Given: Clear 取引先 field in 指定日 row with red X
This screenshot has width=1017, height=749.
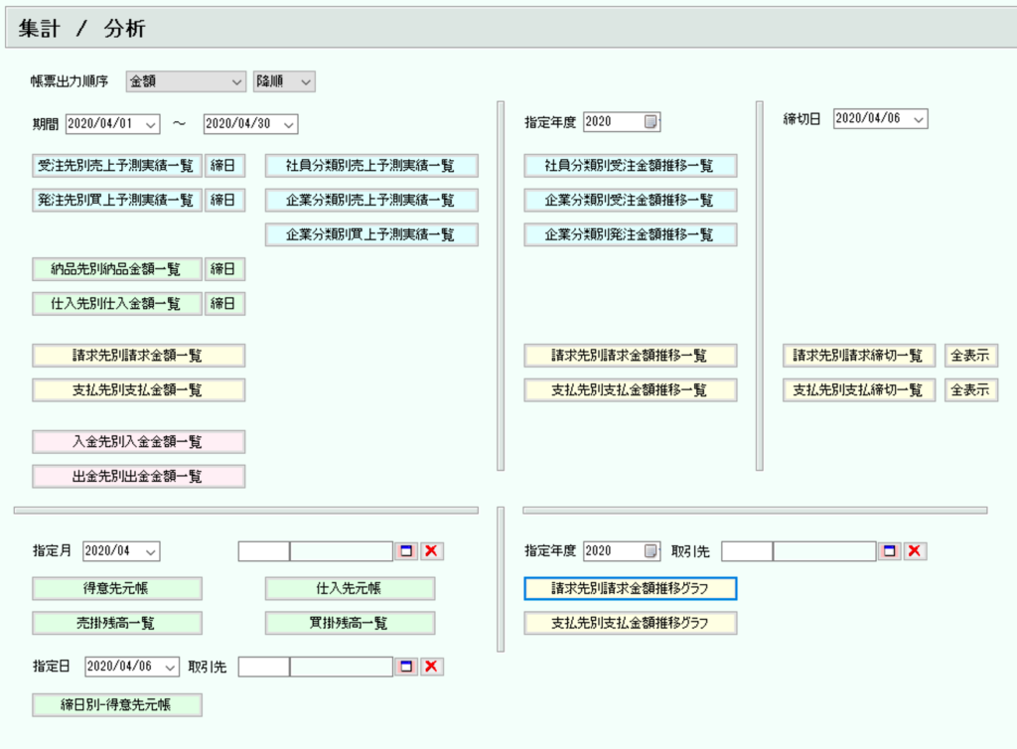Looking at the screenshot, I should [431, 667].
